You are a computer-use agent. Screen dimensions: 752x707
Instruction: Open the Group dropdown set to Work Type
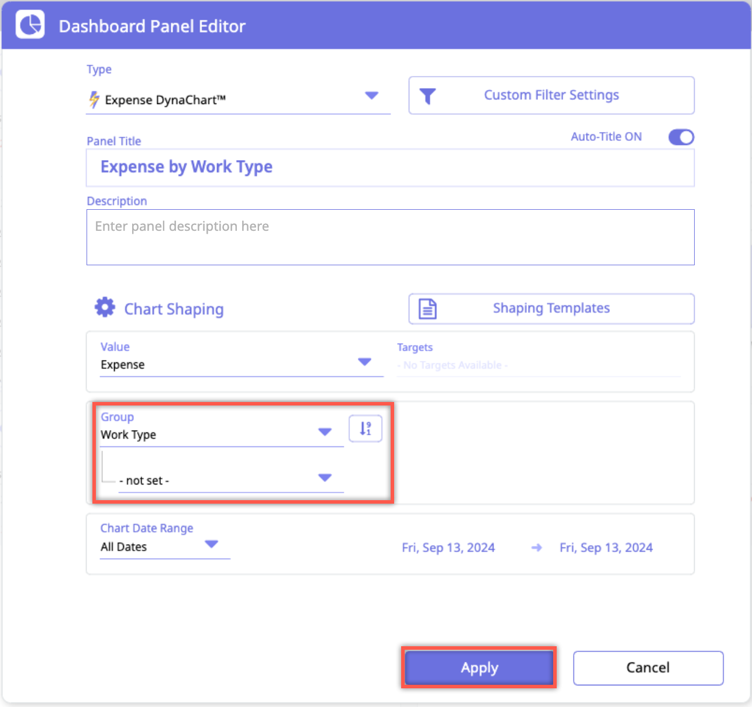pos(325,432)
